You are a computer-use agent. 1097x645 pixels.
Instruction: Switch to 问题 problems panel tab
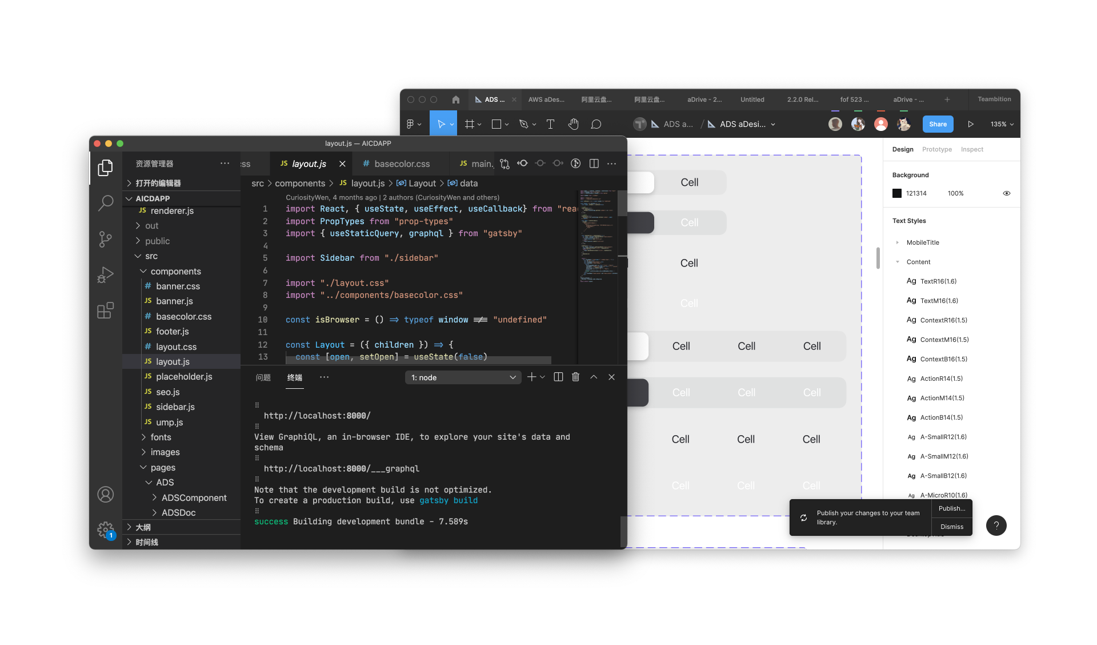click(263, 377)
